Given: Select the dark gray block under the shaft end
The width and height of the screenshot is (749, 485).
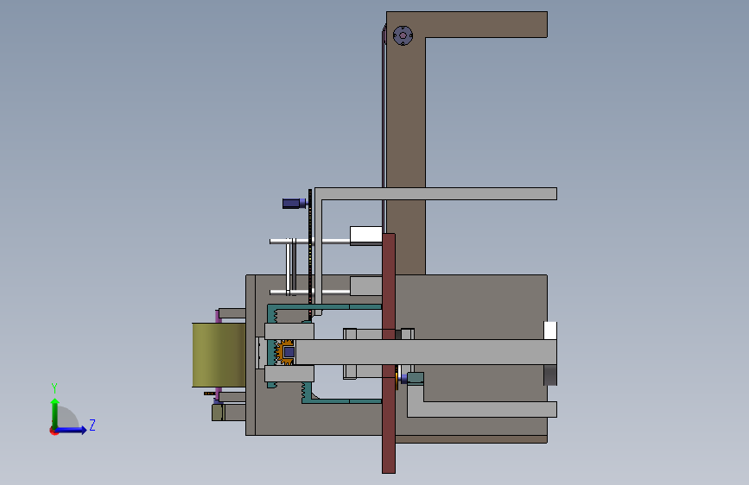Looking at the screenshot, I should pyautogui.click(x=550, y=375).
